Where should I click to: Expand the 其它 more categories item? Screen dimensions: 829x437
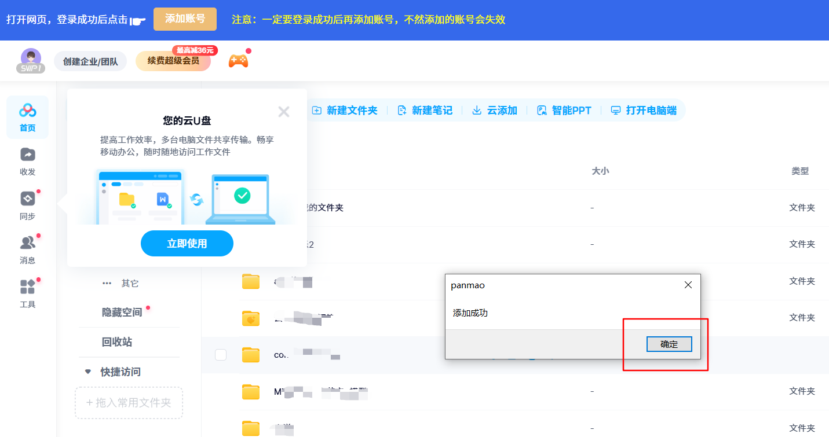[121, 283]
